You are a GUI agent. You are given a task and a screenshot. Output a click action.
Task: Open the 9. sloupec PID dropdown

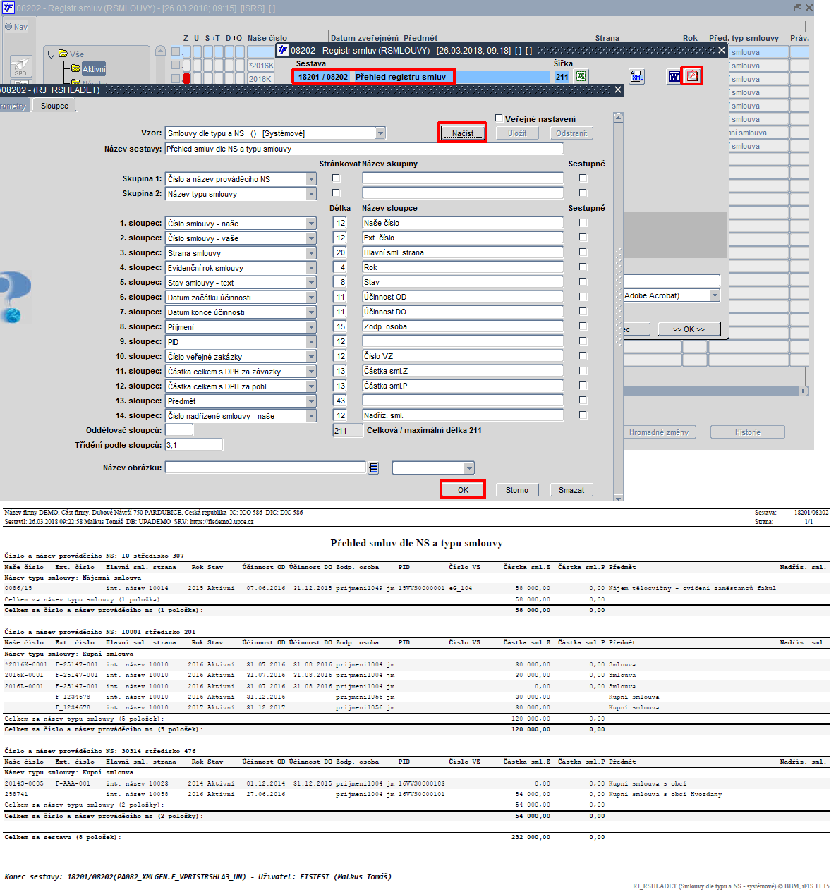pos(311,342)
